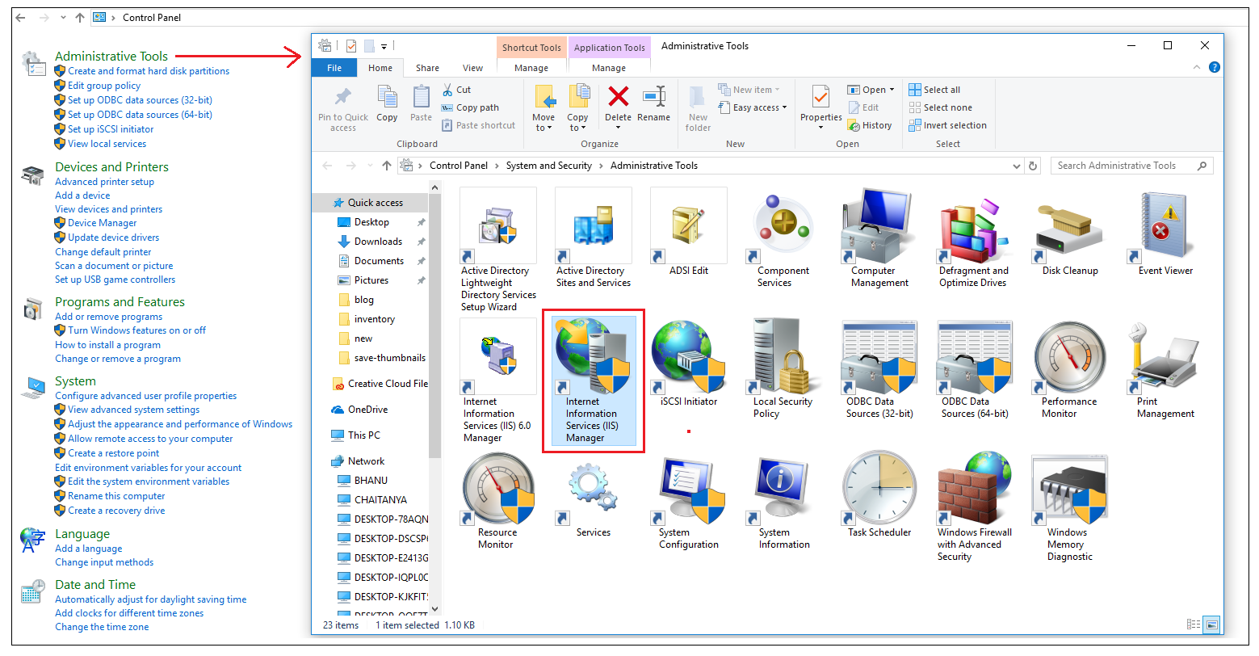The width and height of the screenshot is (1259, 656).
Task: Click the Refresh button beside address bar
Action: pos(1033,166)
